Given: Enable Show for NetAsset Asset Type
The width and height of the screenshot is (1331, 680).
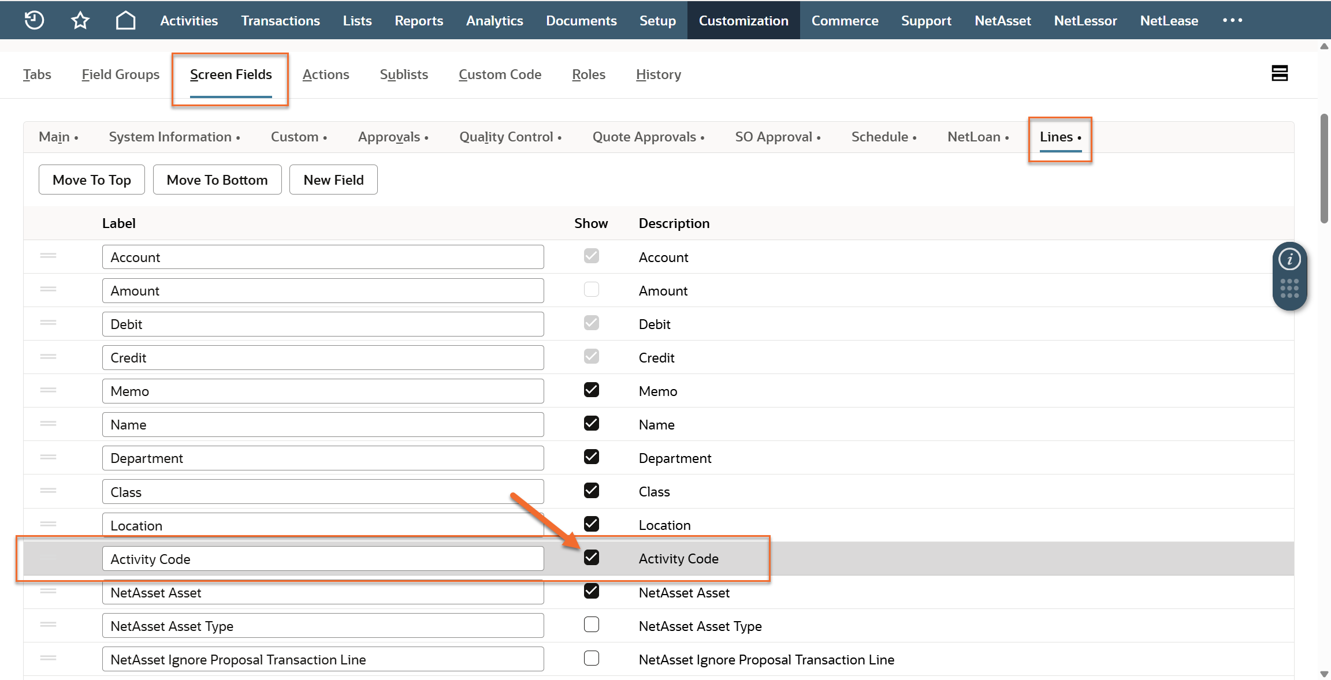Looking at the screenshot, I should (x=591, y=625).
